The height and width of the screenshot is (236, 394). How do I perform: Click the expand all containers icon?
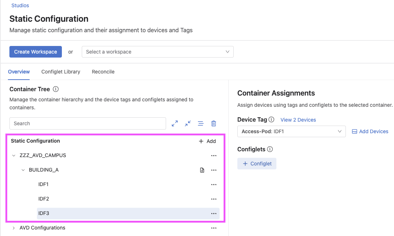point(175,123)
